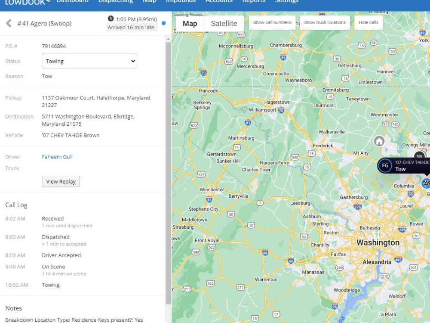The height and width of the screenshot is (323, 430).
Task: Click the home marker on the map
Action: tap(379, 141)
